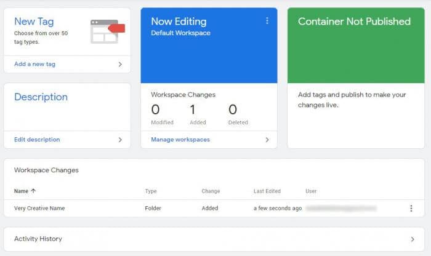The image size is (431, 256).
Task: Click the Now Editing heading
Action: pos(179,22)
